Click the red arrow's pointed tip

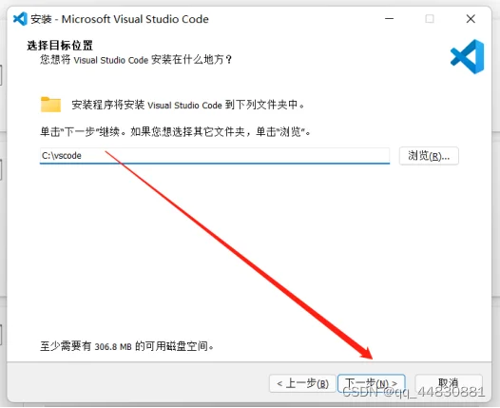371,358
